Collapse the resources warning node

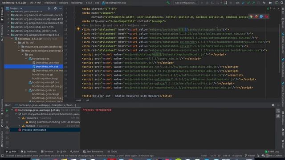click(19, 118)
